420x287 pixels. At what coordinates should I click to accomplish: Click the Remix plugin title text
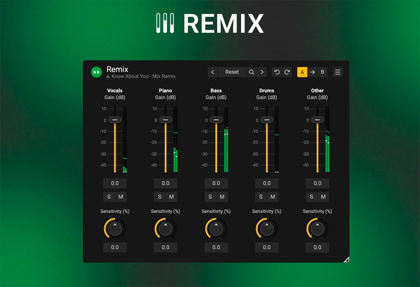117,69
